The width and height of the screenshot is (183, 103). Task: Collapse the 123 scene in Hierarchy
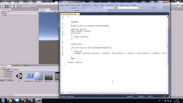(1, 13)
